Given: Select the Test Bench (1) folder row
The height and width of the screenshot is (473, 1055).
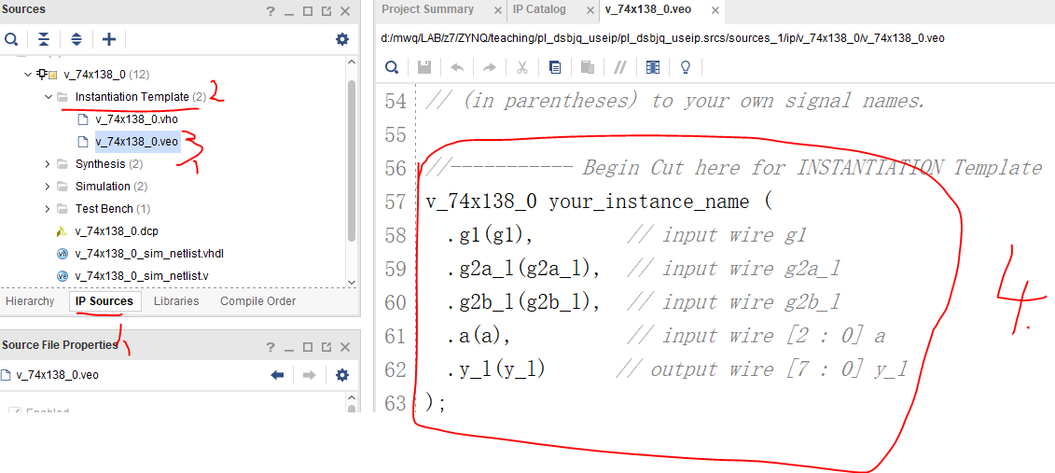Looking at the screenshot, I should (x=112, y=209).
